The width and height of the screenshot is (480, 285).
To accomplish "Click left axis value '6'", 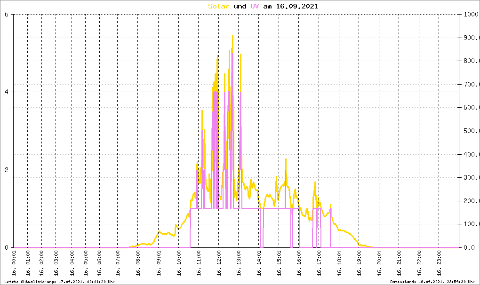I will tap(7, 14).
